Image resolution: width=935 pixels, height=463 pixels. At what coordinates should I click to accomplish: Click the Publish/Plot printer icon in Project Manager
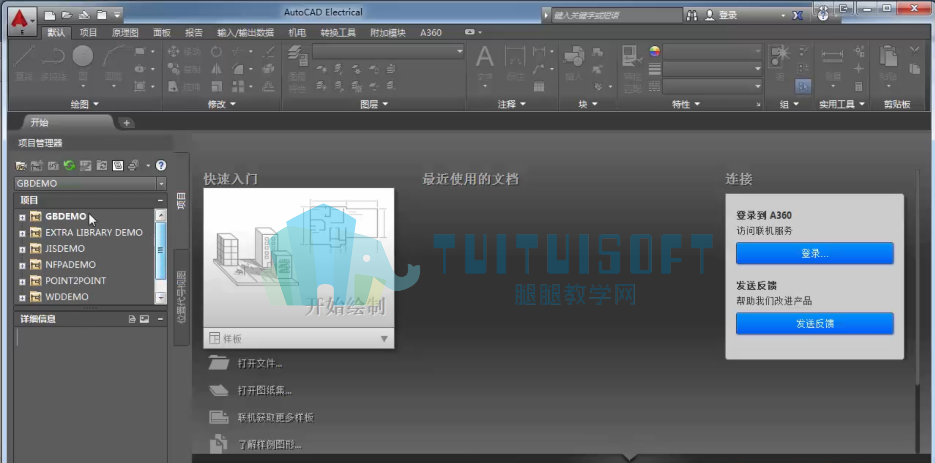click(x=133, y=166)
